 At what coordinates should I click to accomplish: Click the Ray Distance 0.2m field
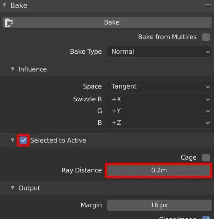[159, 170]
